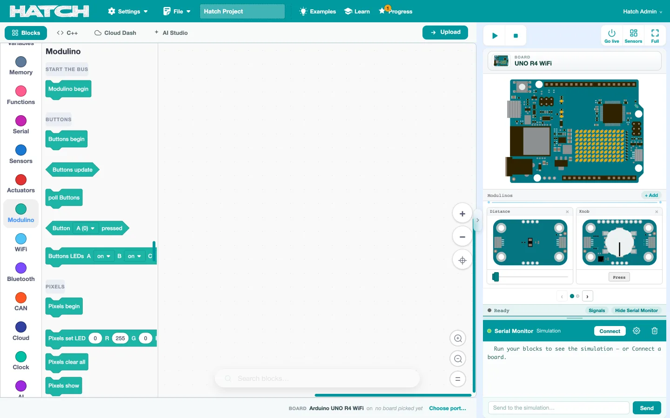Expand the Hatch Admin account menu
Image resolution: width=670 pixels, height=418 pixels.
643,12
